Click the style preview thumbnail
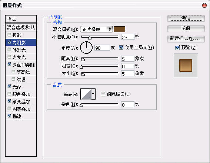This screenshot has height=163, width=210. tap(186, 65)
